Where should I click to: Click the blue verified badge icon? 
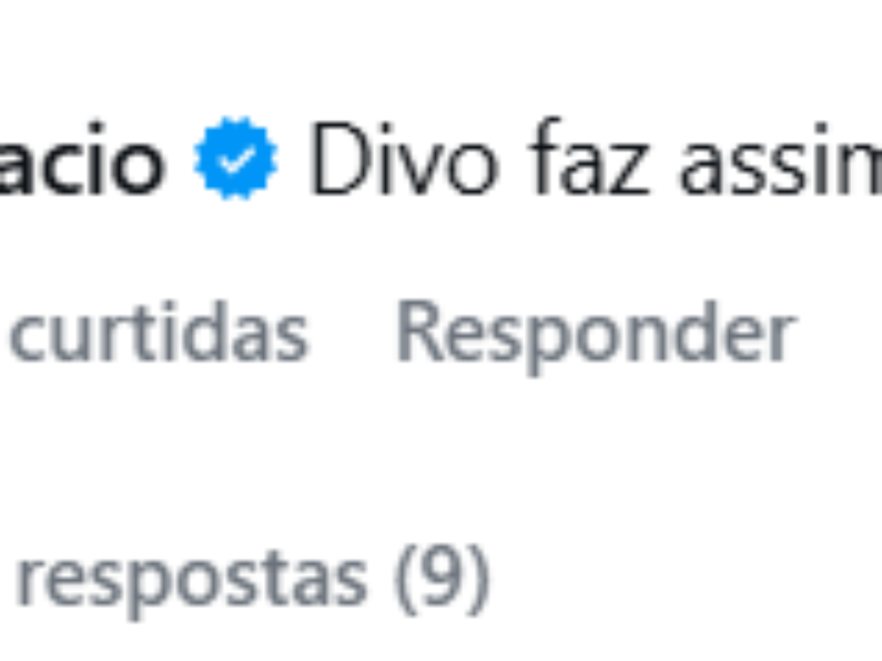(235, 158)
